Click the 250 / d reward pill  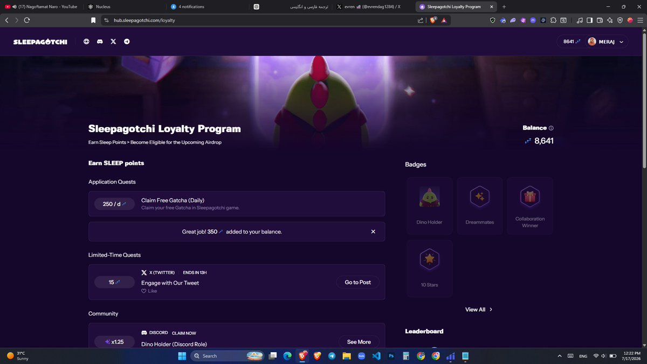click(x=114, y=204)
